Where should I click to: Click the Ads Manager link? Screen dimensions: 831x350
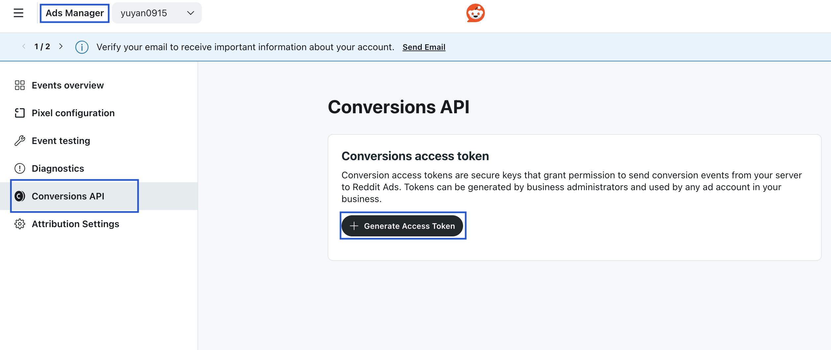pyautogui.click(x=75, y=13)
